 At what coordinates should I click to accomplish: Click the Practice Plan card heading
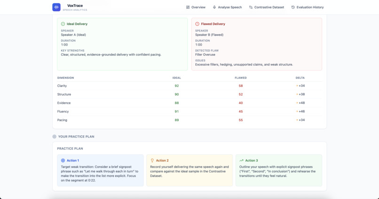coord(70,149)
